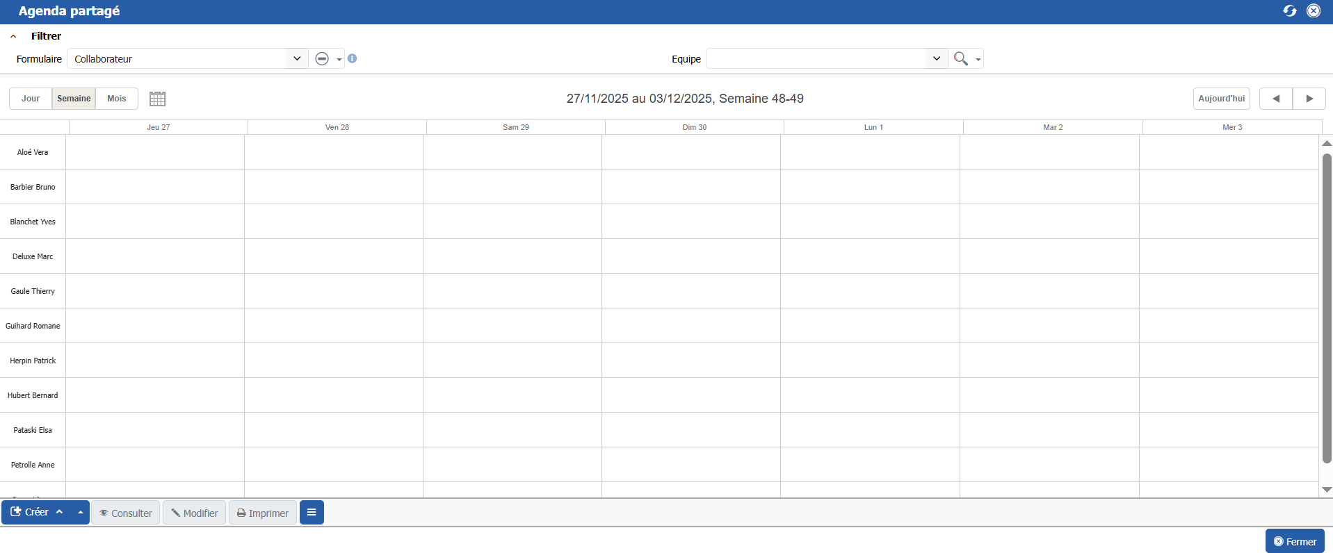This screenshot has width=1333, height=553.
Task: Open the Equipe dropdown list
Action: point(936,59)
